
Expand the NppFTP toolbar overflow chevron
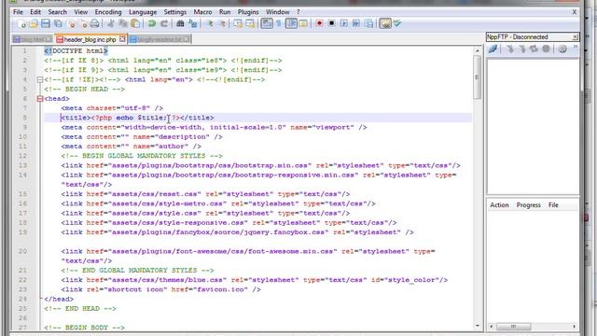coord(576,48)
